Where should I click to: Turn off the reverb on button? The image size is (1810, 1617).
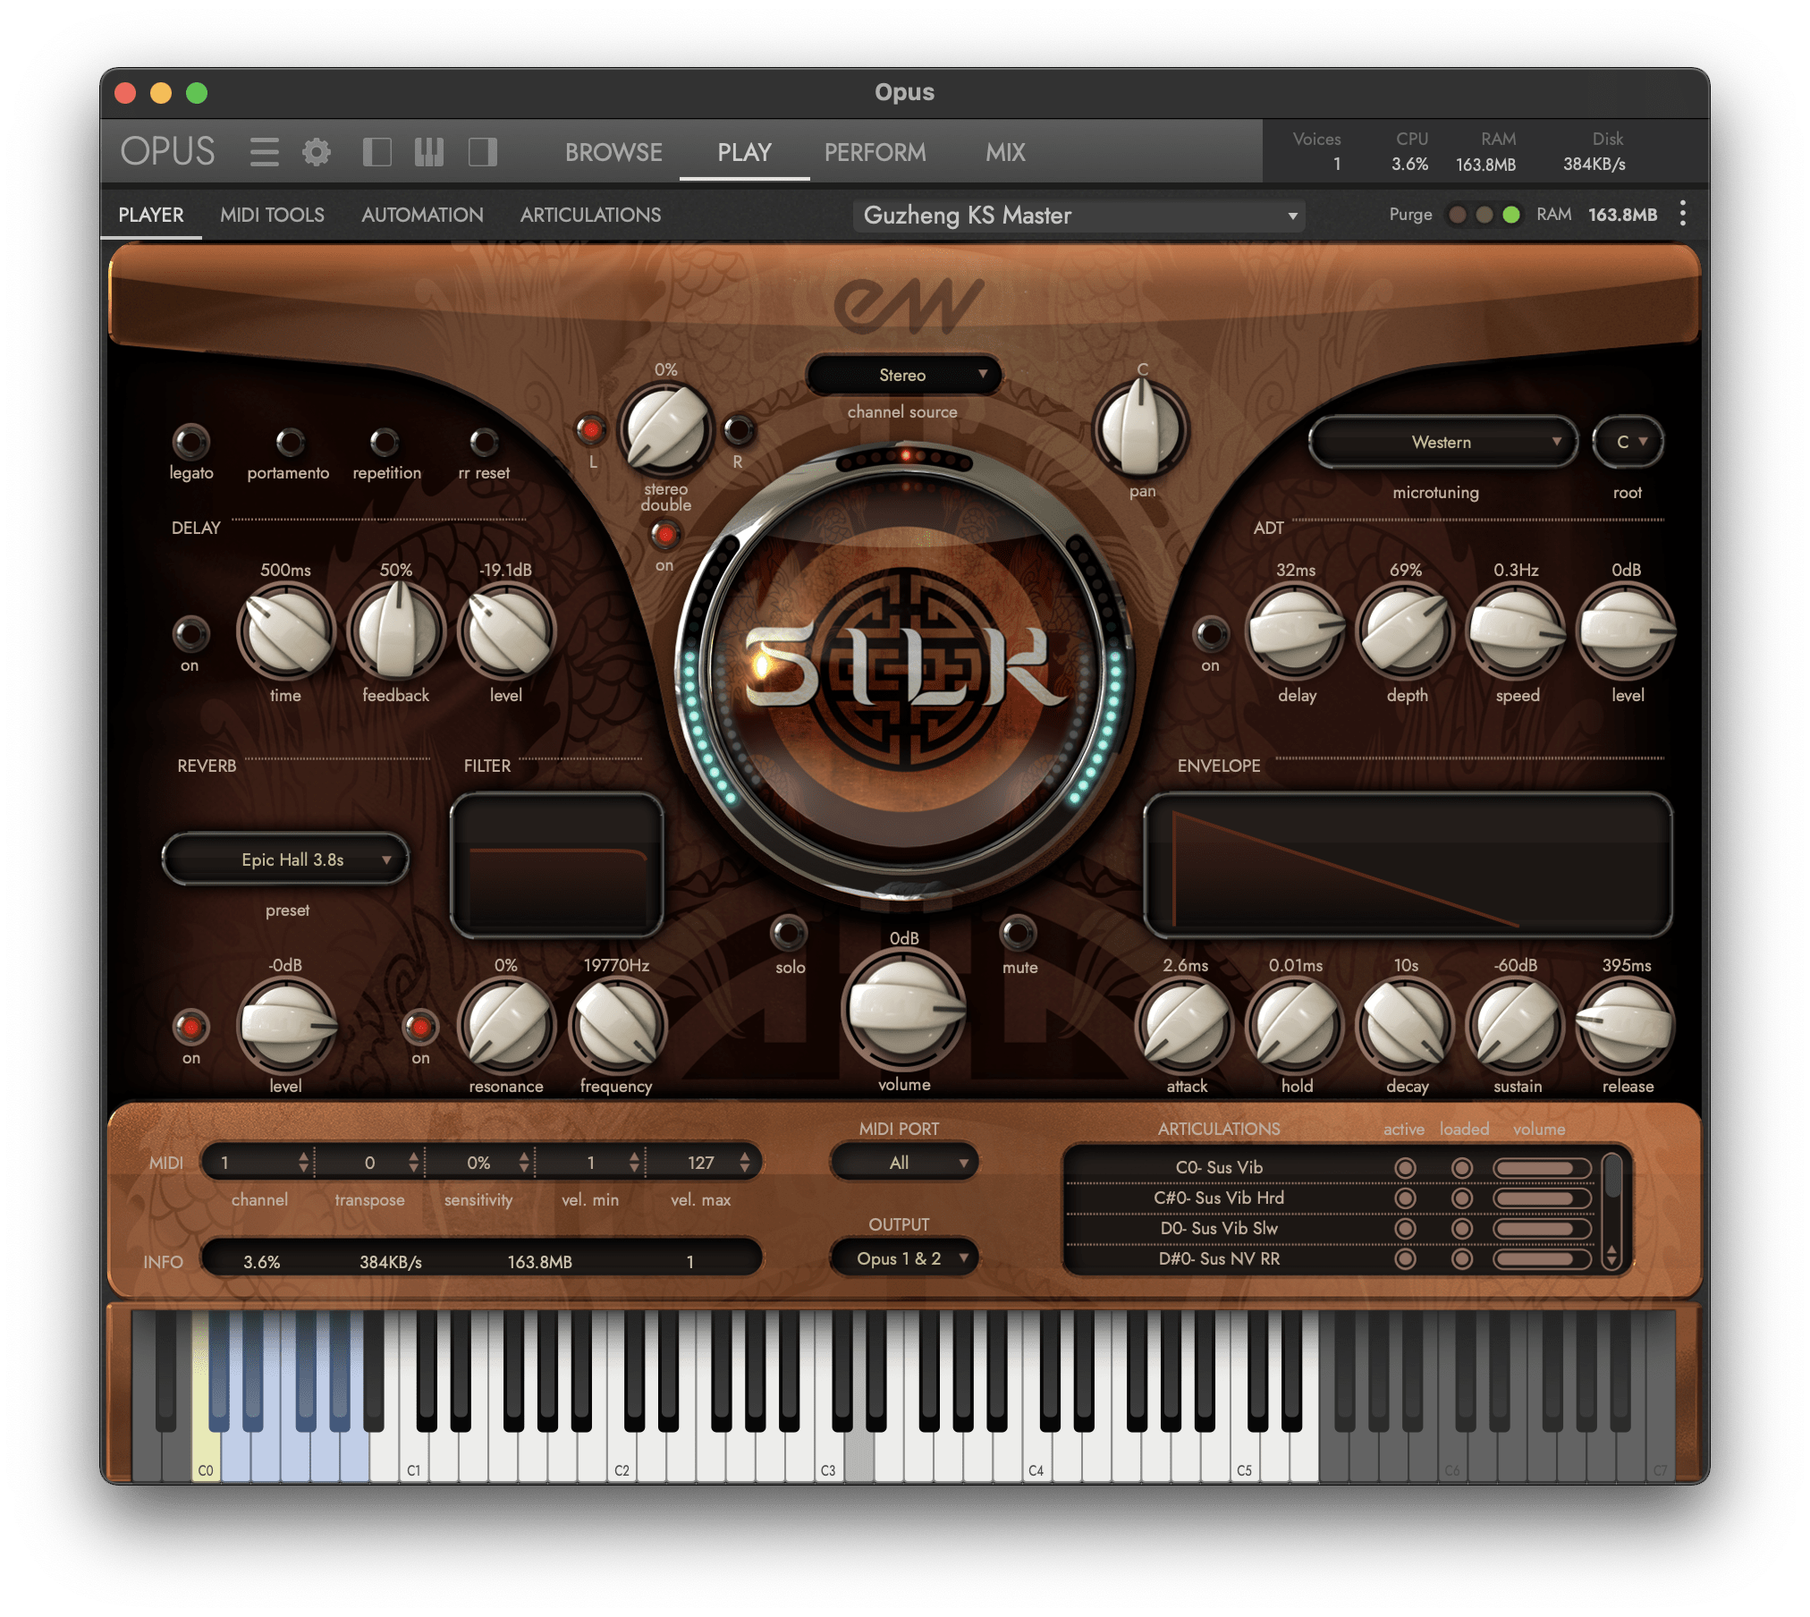(190, 1027)
